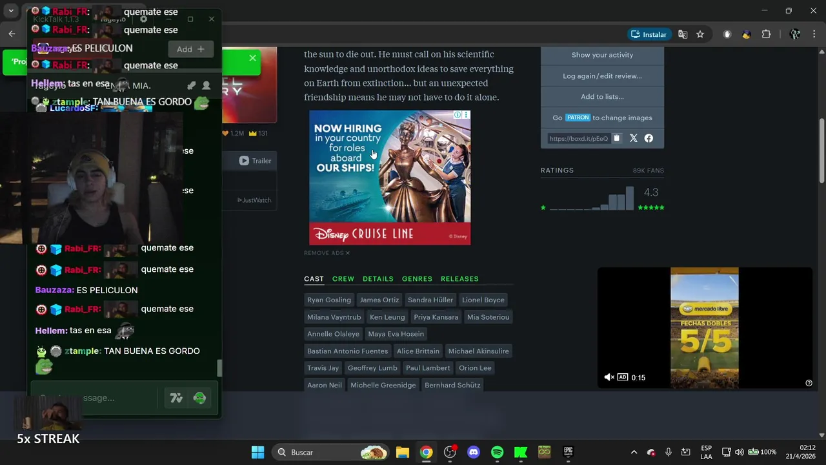Viewport: 826px width, 465px height.
Task: Add a chatroom in KickTalk
Action: (x=190, y=49)
